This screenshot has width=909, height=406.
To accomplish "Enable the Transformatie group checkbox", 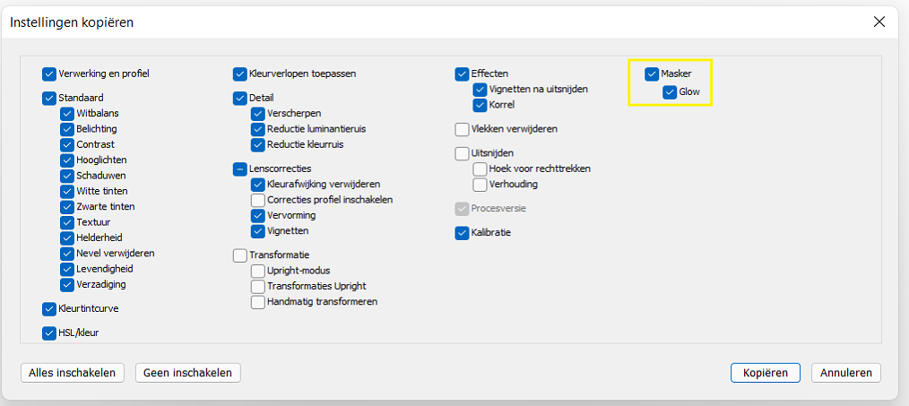I will [x=240, y=255].
